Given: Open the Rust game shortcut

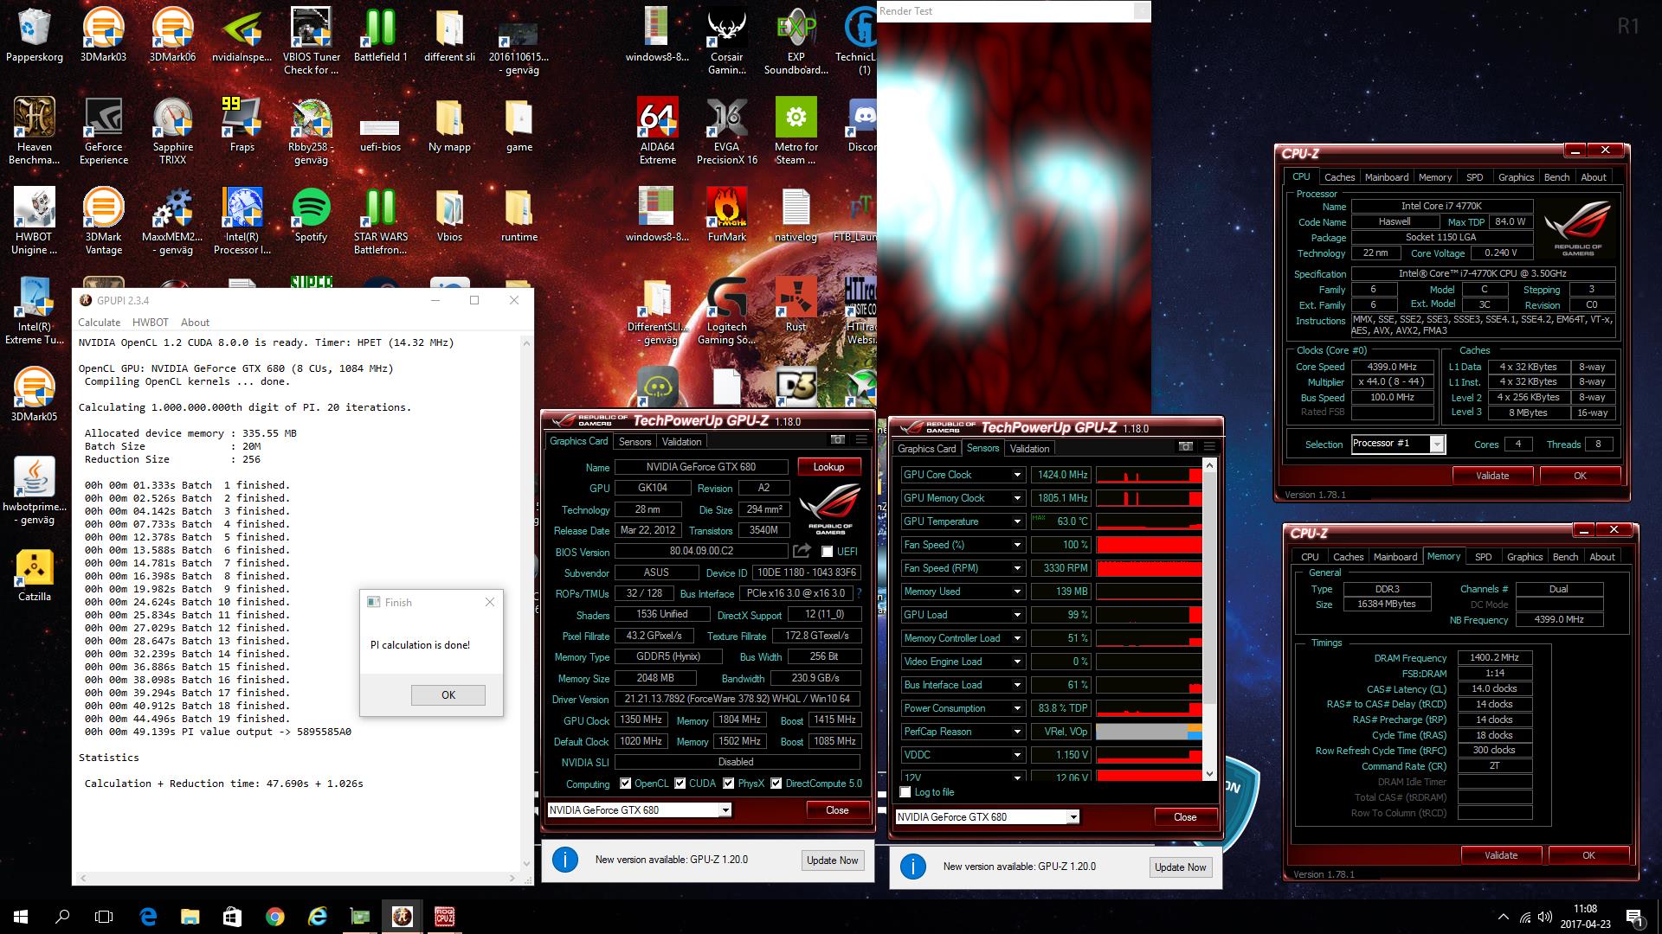Looking at the screenshot, I should coord(796,304).
